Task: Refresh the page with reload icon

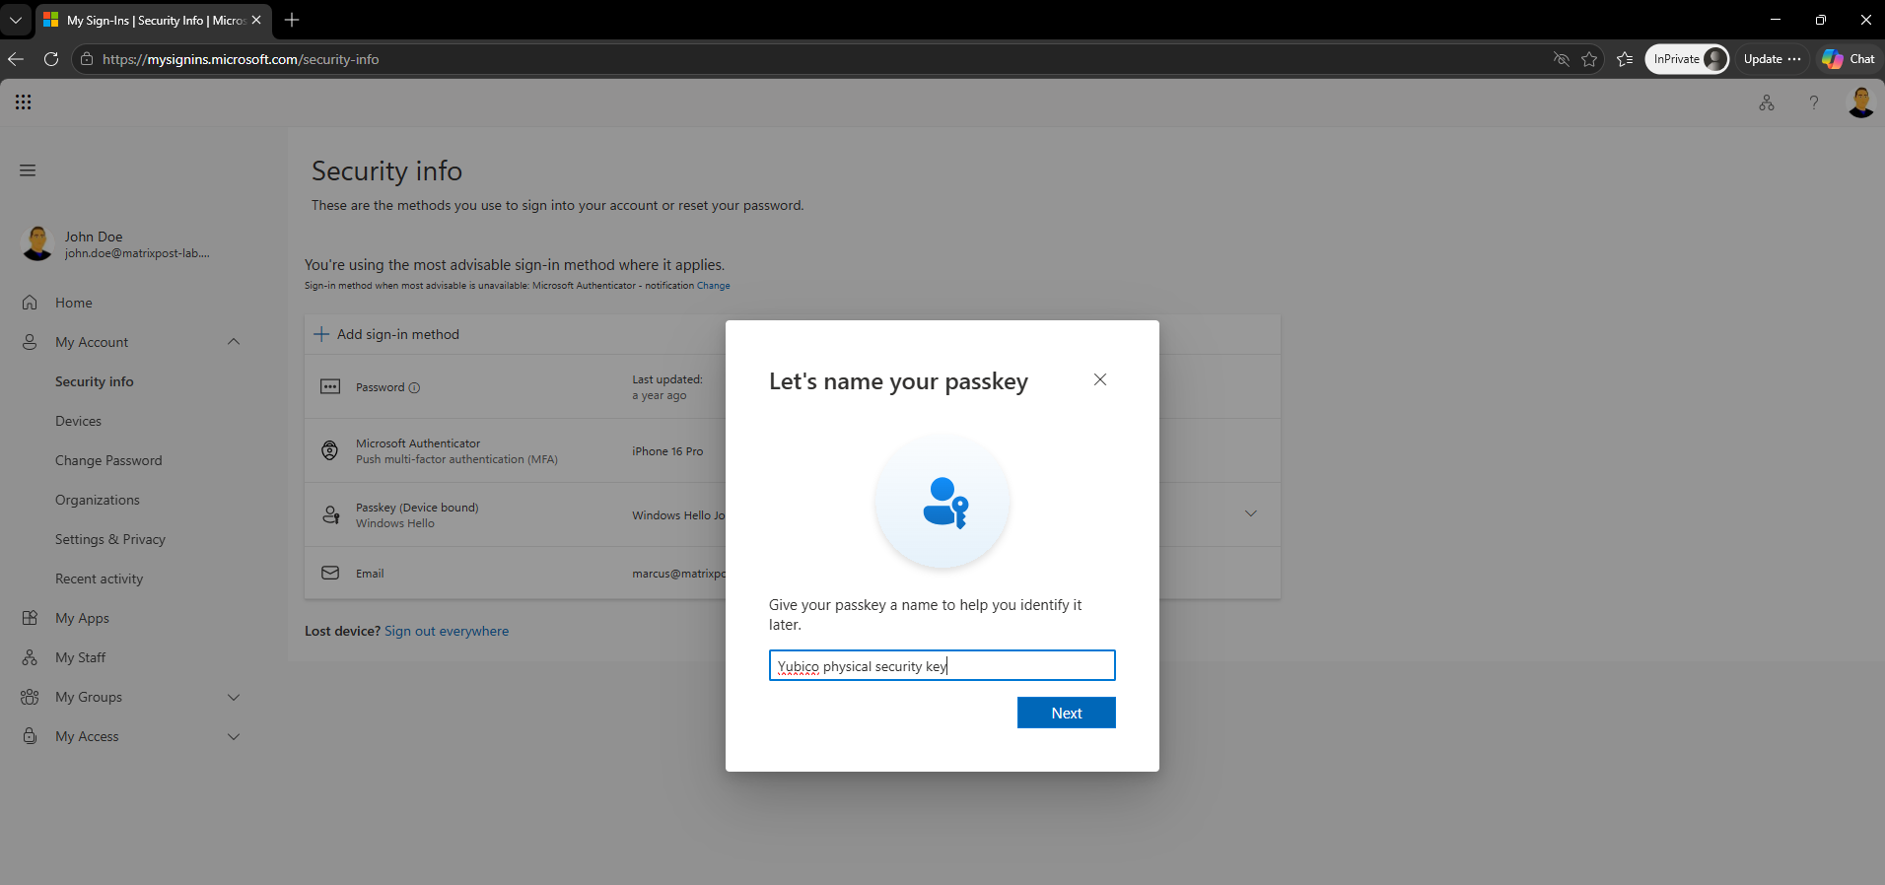Action: [51, 59]
